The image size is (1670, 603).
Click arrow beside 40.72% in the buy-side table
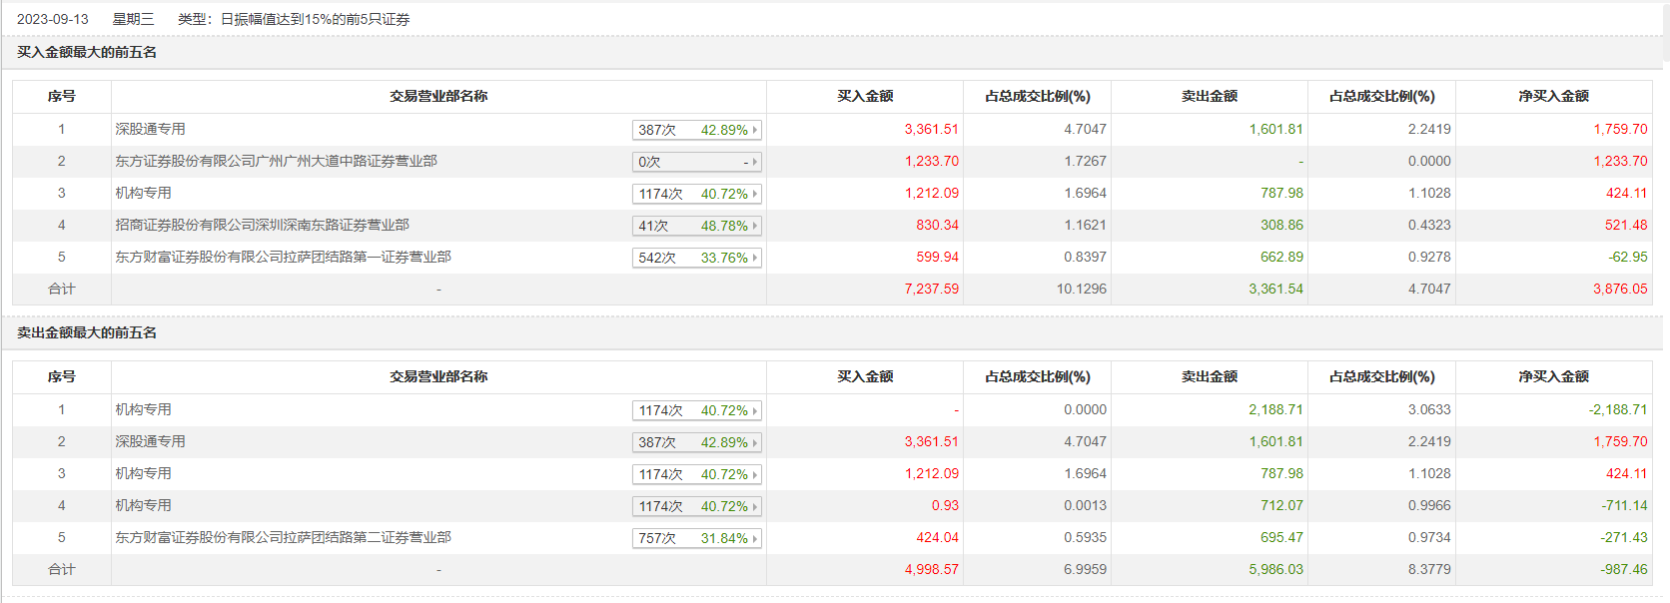coord(755,194)
